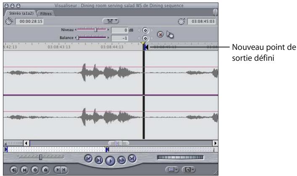Click the waveform scrollbar left arrow
This screenshot has height=176, width=297.
click(26, 143)
